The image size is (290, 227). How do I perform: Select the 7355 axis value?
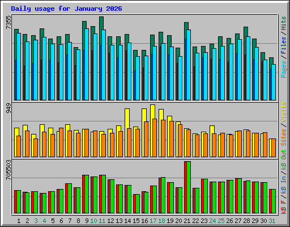click(x=8, y=23)
